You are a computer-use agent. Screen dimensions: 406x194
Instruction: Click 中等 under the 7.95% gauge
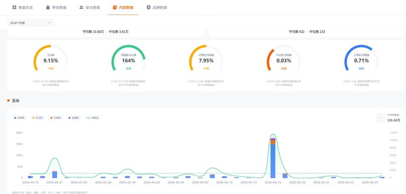pyautogui.click(x=206, y=69)
